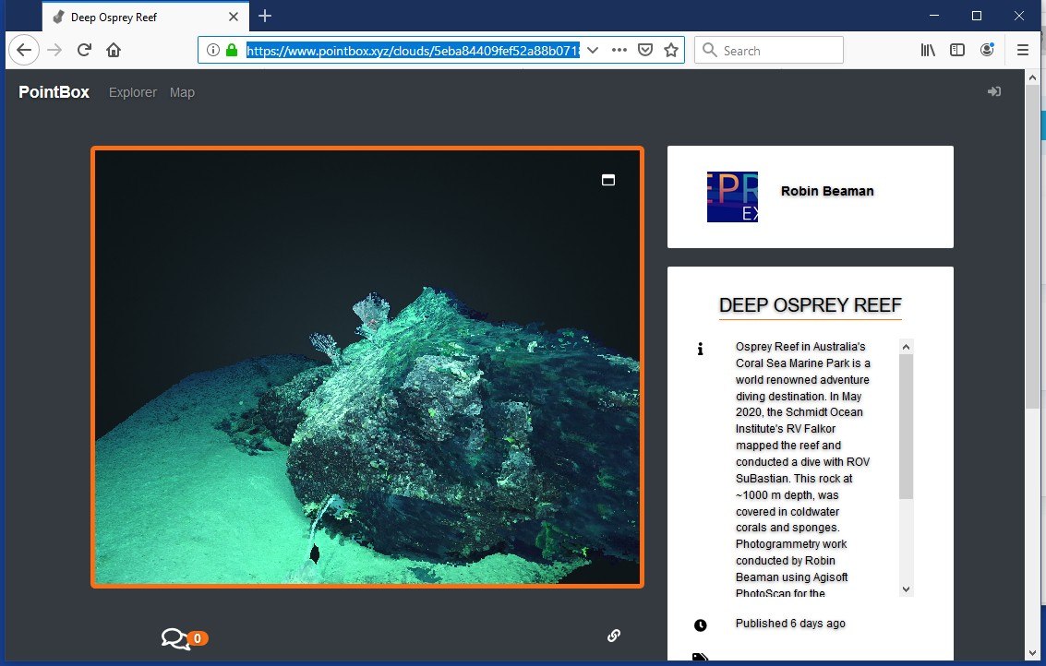Save page to Pocket icon

pyautogui.click(x=645, y=50)
